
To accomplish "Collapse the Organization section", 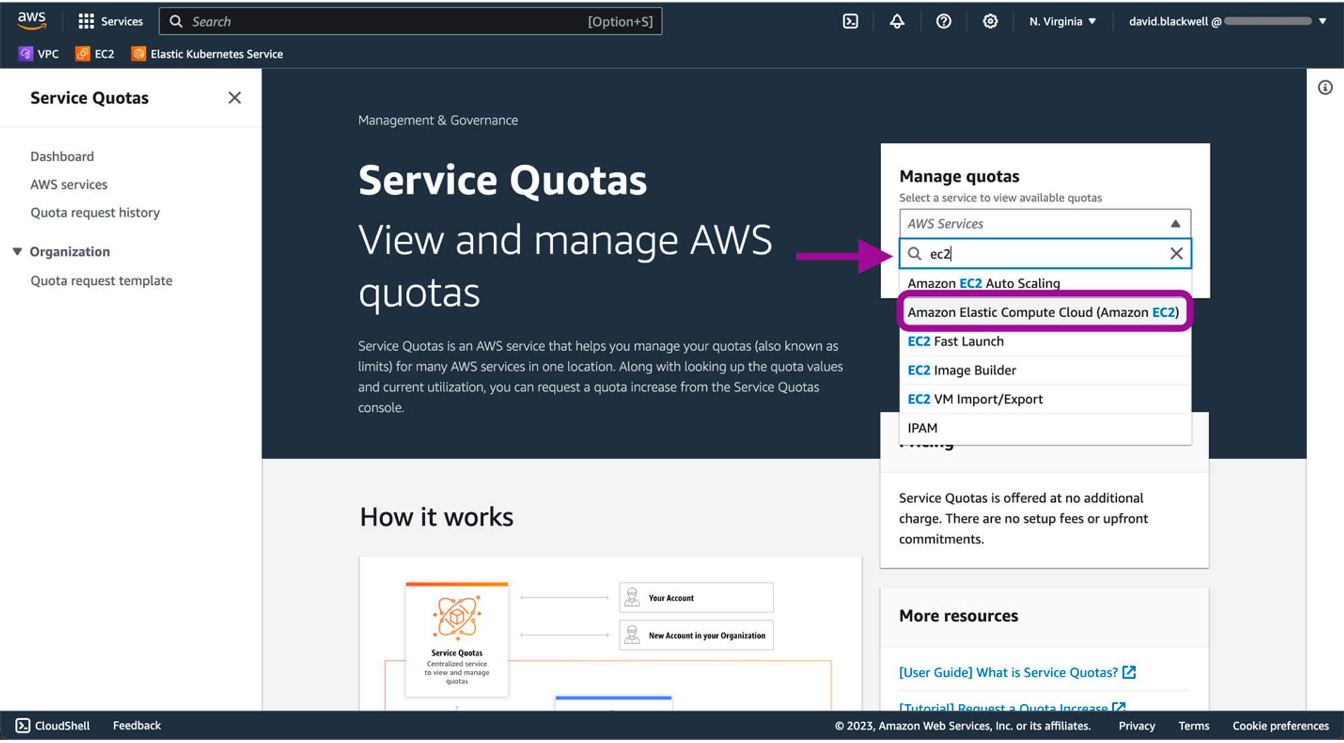I will 17,251.
